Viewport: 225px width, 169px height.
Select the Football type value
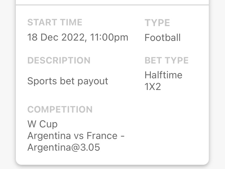(x=162, y=38)
